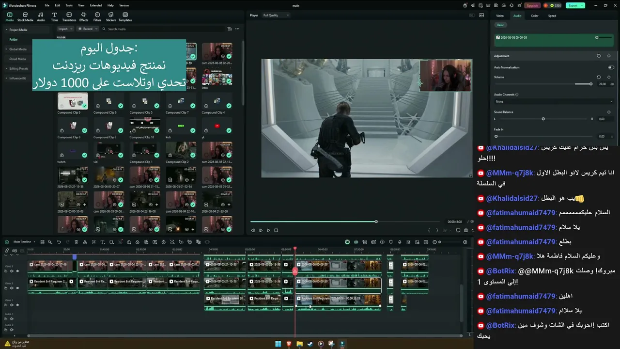Click the Upgrade button
The width and height of the screenshot is (620, 349).
532,5
